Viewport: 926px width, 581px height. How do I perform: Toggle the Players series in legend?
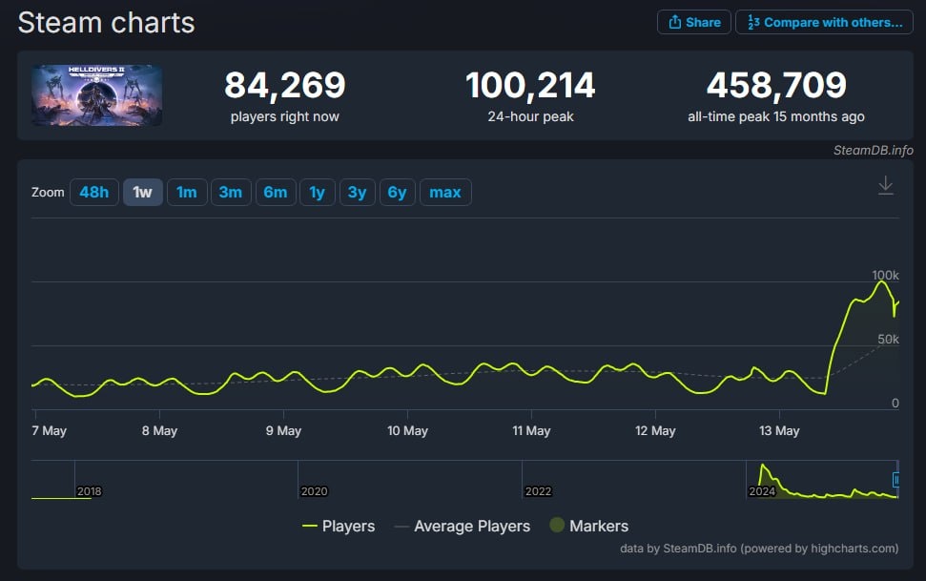click(339, 526)
